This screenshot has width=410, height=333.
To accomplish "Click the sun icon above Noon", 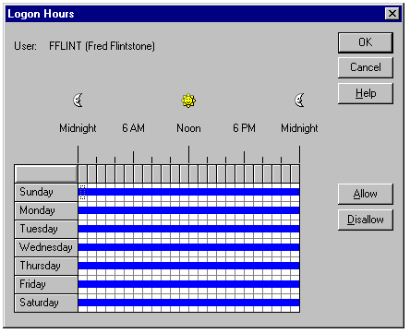I will point(188,101).
